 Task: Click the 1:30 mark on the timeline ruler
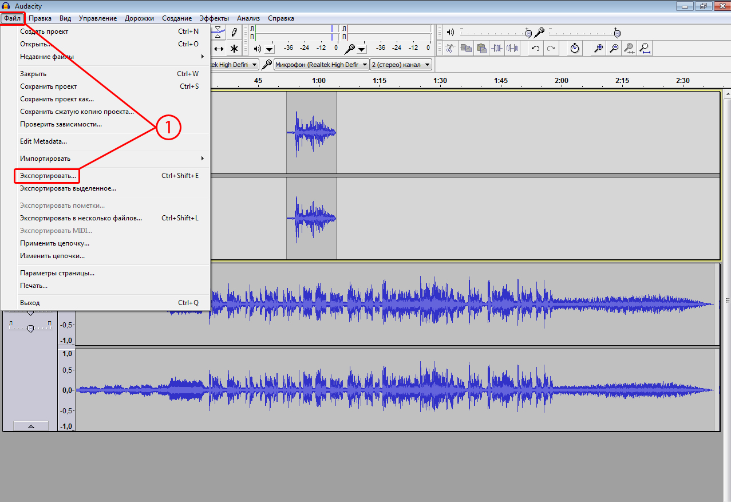click(440, 81)
